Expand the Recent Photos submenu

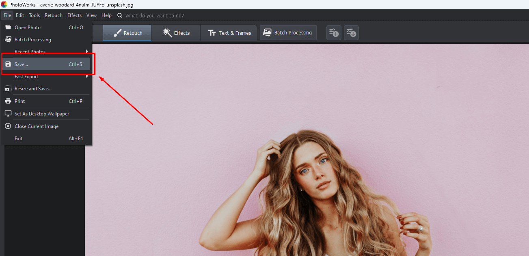tap(46, 51)
